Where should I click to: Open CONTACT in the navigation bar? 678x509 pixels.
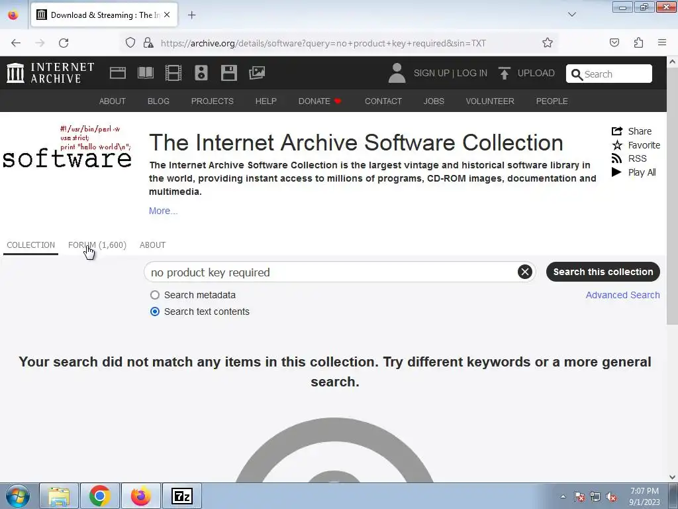click(x=383, y=101)
